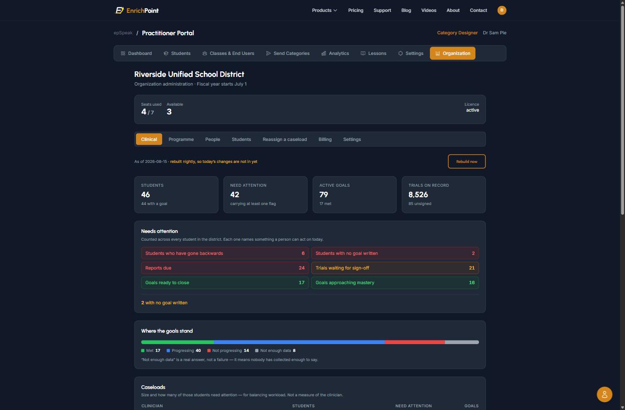
Task: Click the red Not progressing legend swatch
Action: click(x=209, y=351)
